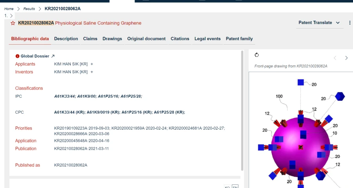
Task: Expand Applicants with the plus sign
Action: (x=92, y=64)
